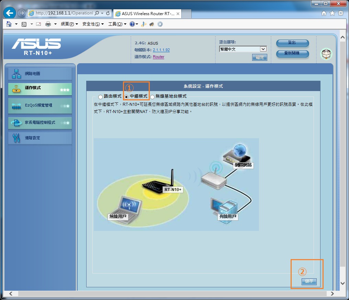Expand the Home button dropdown arrow
This screenshot has width=349, height=300.
click(x=16, y=24)
